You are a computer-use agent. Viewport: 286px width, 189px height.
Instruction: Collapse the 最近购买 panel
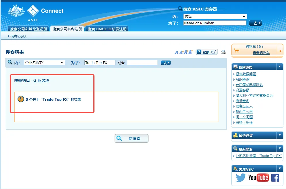pos(279,135)
